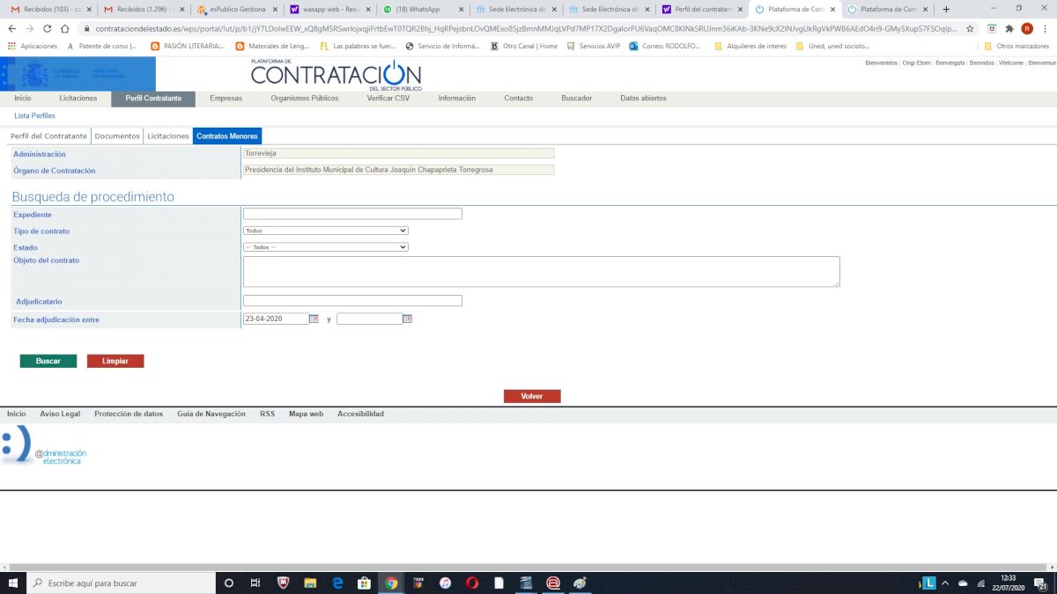
Task: Open the Organismos Públicos menu item
Action: tap(304, 99)
